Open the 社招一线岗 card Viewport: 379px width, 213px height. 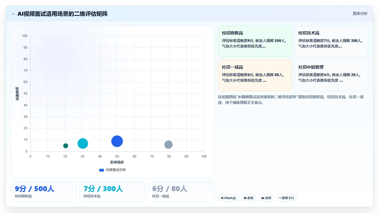255,76
